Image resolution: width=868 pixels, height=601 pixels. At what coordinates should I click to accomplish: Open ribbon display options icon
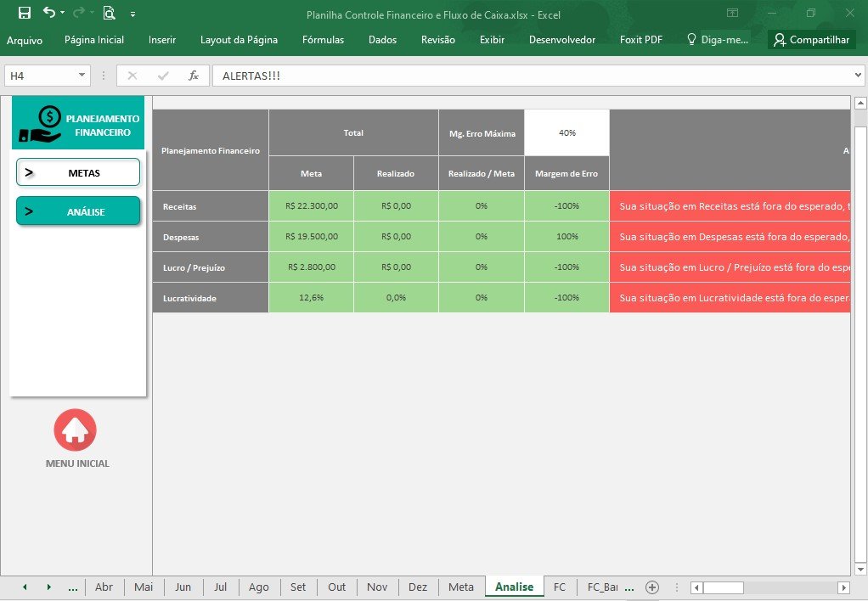coord(732,13)
